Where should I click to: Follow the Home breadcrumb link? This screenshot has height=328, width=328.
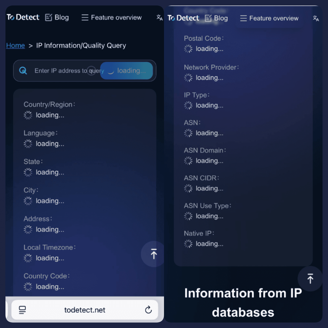tap(16, 46)
